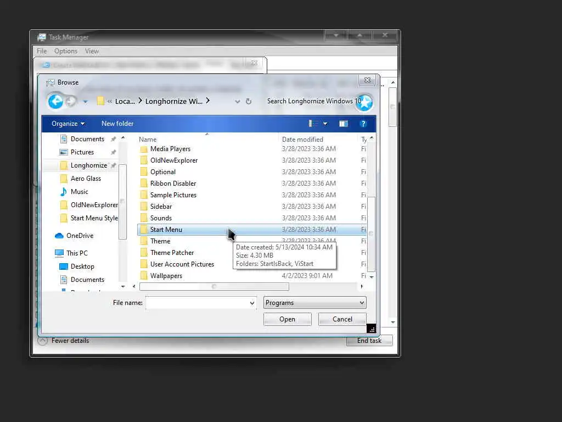Expand chevron after Longhornize Wi... breadcrumb
Image resolution: width=562 pixels, height=422 pixels.
208,101
